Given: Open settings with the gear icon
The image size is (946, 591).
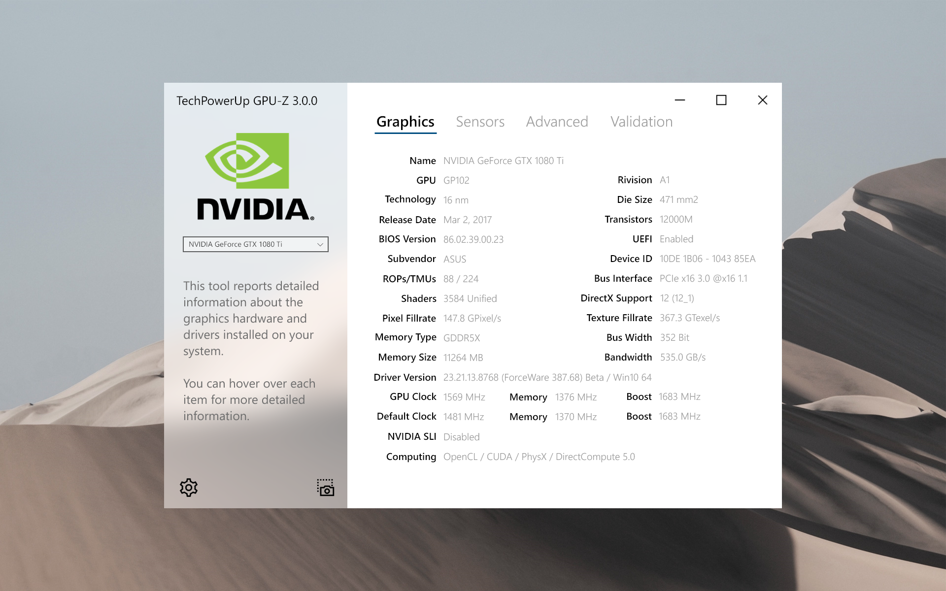Looking at the screenshot, I should (189, 488).
